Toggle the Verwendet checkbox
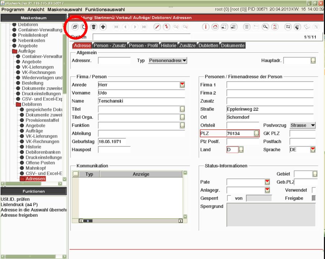The width and height of the screenshot is (325, 259). 314,190
